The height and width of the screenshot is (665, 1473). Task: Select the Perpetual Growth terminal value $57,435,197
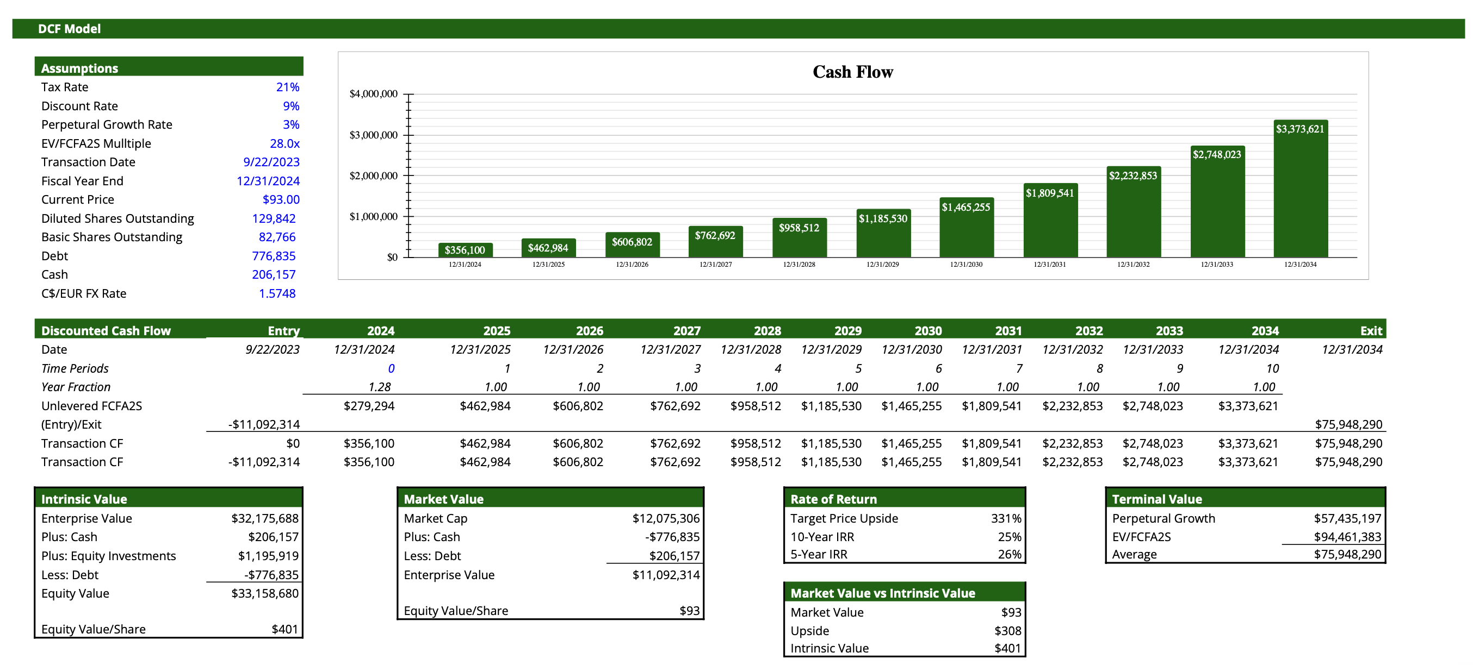[x=1347, y=518]
